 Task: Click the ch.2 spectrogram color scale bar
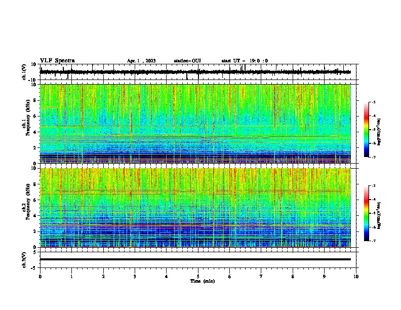pos(367,213)
